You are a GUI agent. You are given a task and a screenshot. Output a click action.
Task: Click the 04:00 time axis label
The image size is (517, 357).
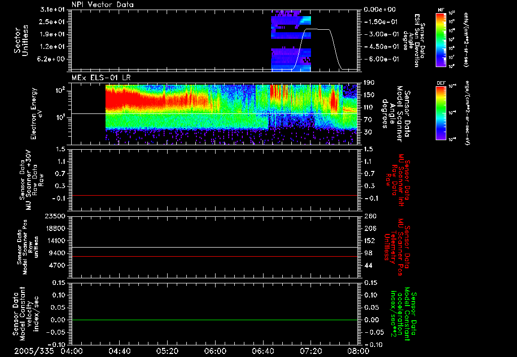tap(72, 351)
